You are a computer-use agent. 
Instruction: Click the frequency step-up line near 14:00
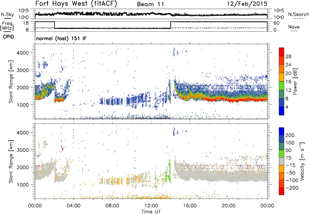pos(171,25)
